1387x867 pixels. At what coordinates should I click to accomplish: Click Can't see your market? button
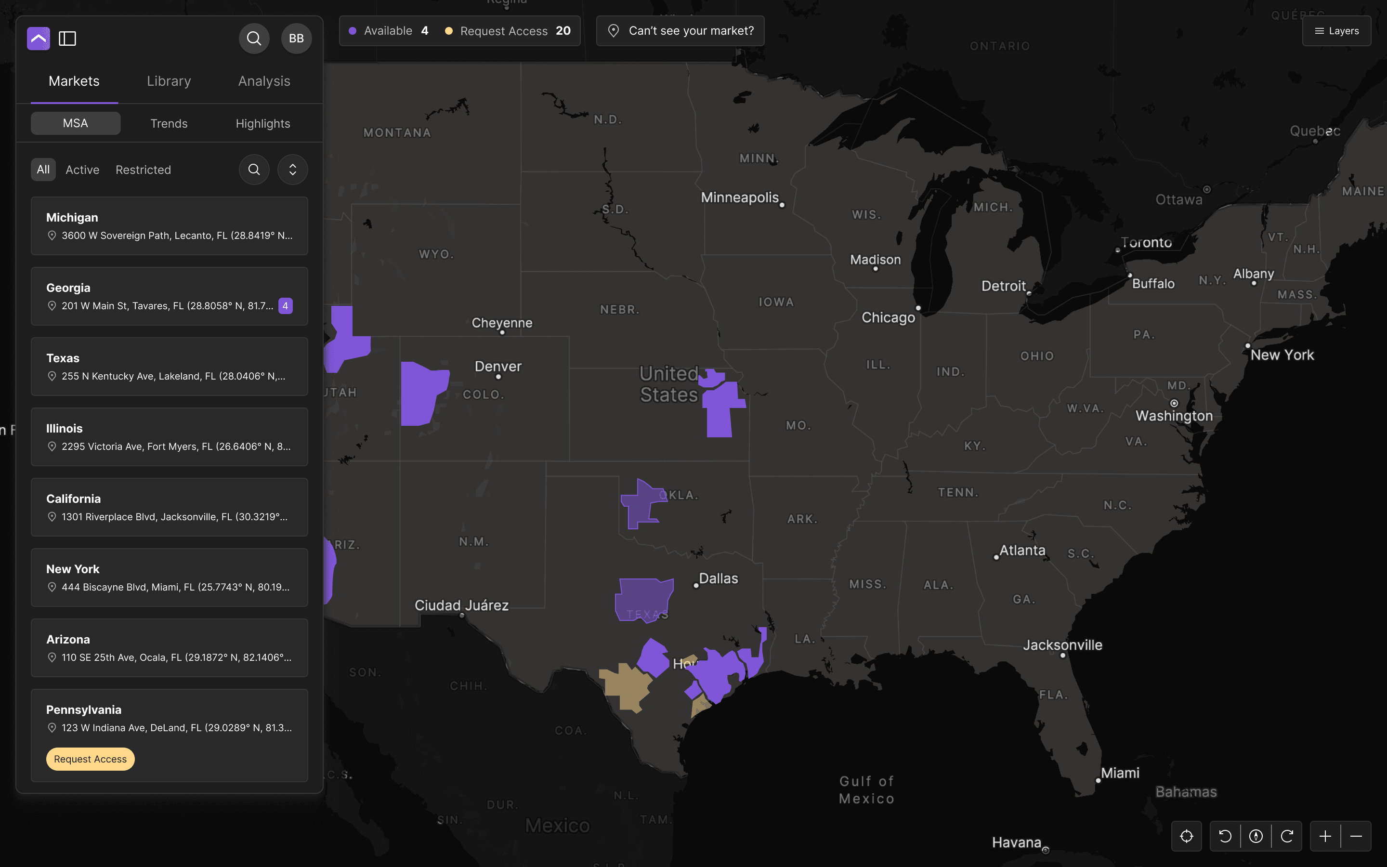click(680, 31)
